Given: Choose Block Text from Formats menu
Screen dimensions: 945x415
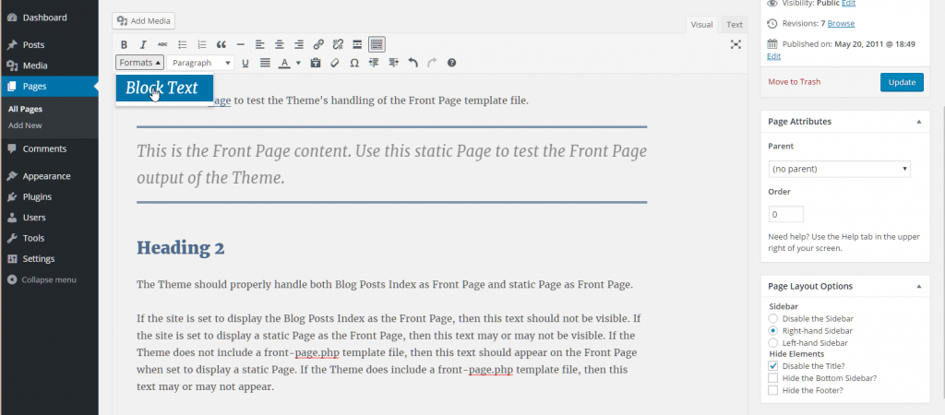Looking at the screenshot, I should coord(163,89).
